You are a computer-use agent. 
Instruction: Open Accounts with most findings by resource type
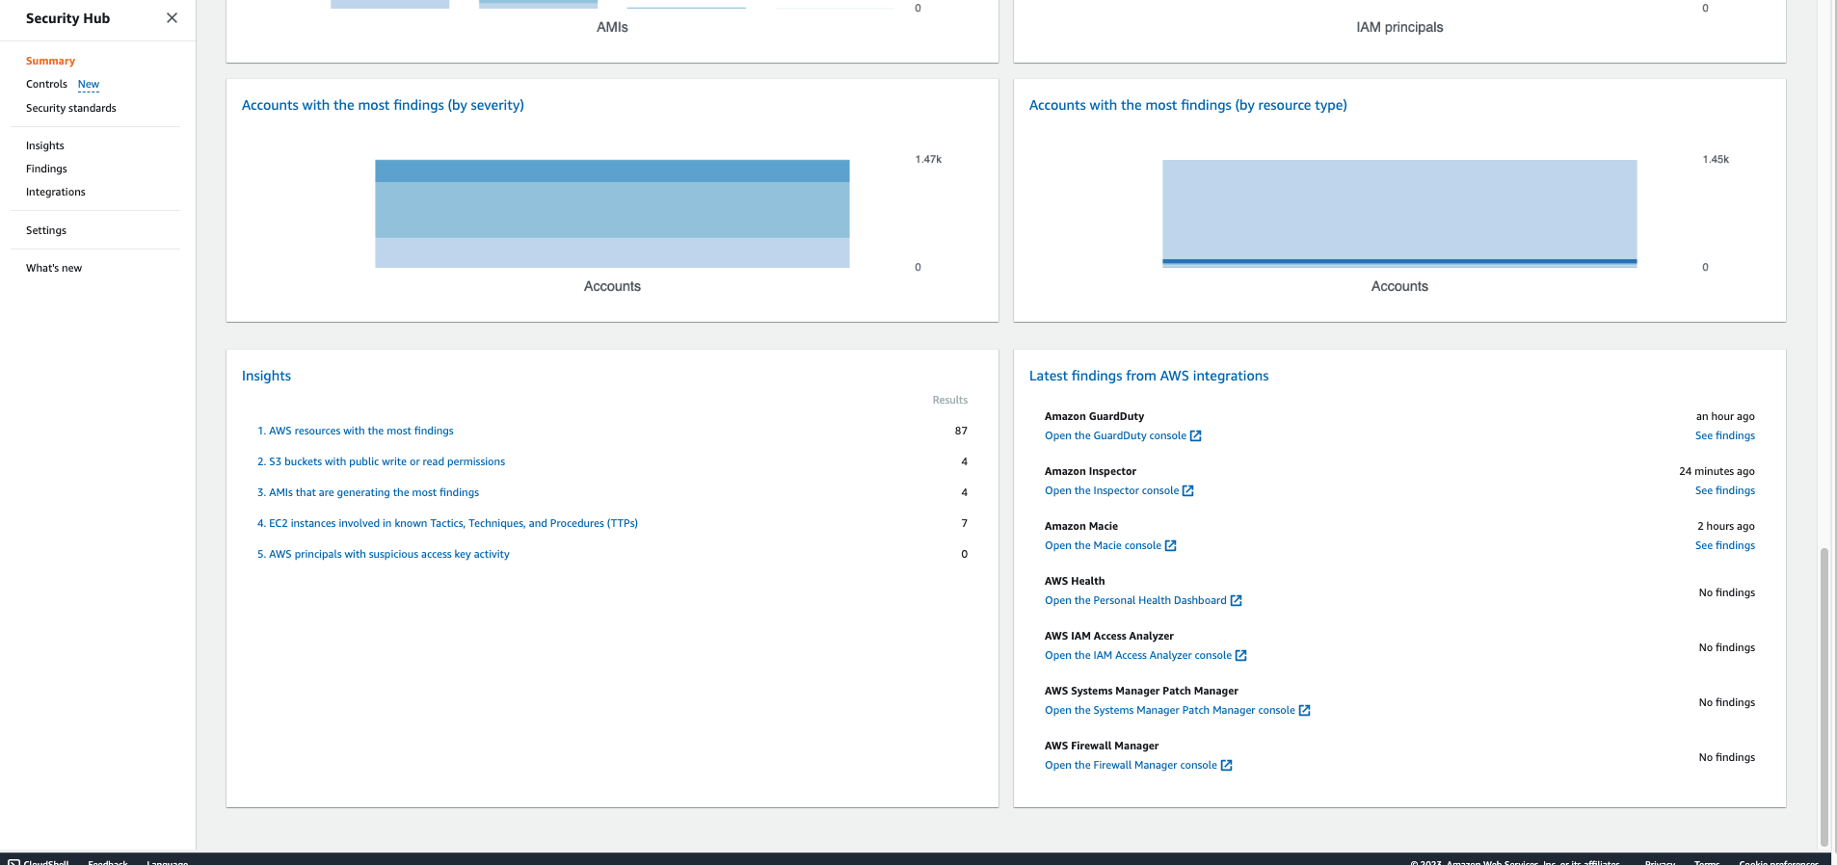1188,105
